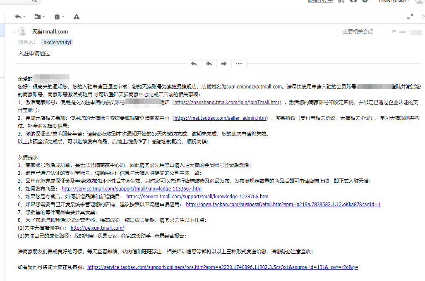This screenshot has width=425, height=281.
Task: Click the subject 入驻申请通过
Action: [x=34, y=53]
